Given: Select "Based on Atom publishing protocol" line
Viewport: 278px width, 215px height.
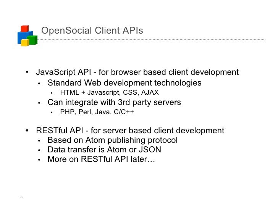Looking at the screenshot, I should point(113,140).
